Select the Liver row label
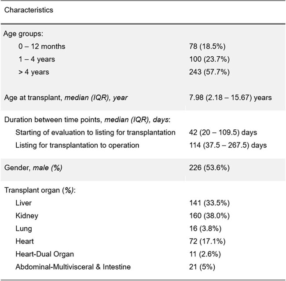The width and height of the screenshot is (286, 281). (x=23, y=203)
